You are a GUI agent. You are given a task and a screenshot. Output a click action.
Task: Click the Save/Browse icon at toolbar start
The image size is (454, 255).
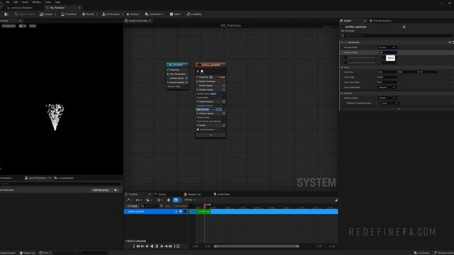6,14
